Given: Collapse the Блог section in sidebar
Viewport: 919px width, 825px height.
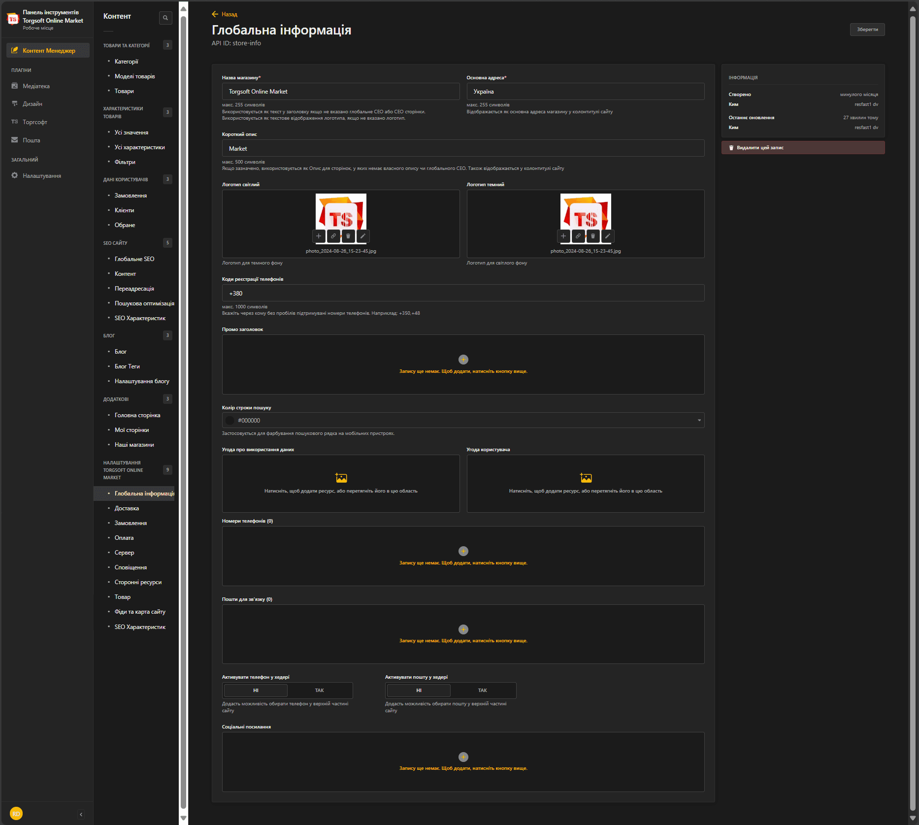Looking at the screenshot, I should click(109, 335).
